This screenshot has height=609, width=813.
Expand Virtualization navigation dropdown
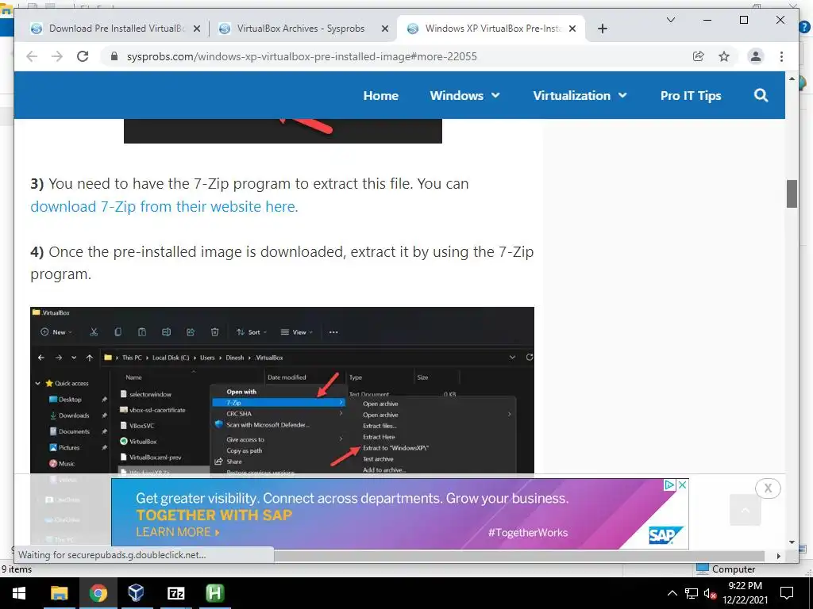pos(580,95)
